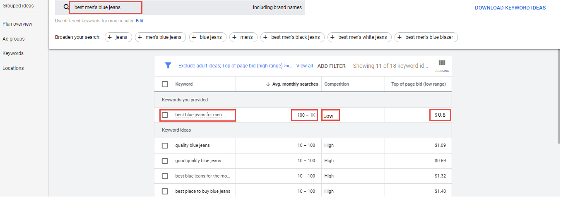Click the ADD FILTER button
This screenshot has height=199, width=561.
click(x=331, y=66)
